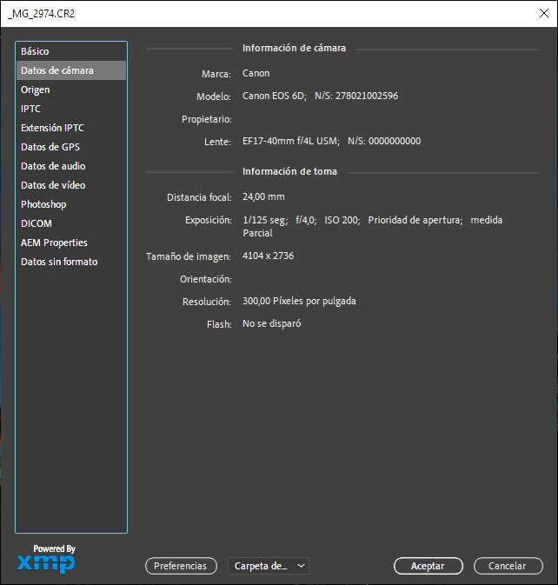Click the camera serial number 278021002596

point(367,96)
